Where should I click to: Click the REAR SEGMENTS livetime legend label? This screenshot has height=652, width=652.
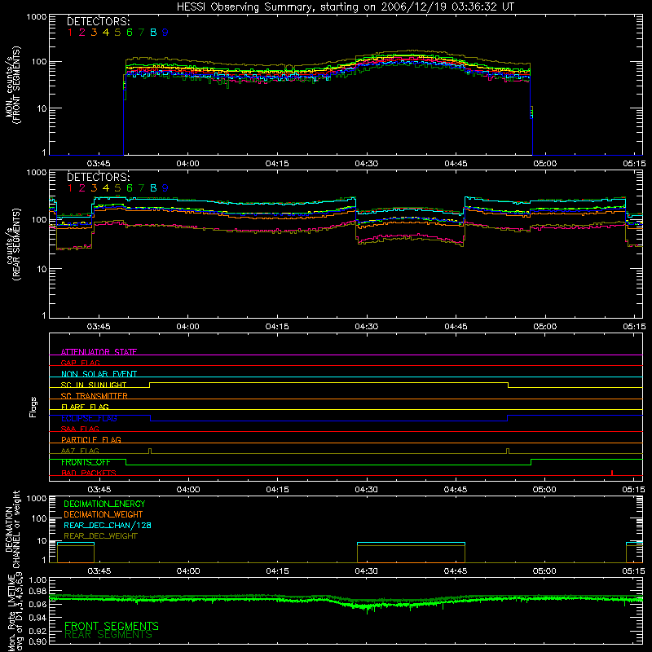point(108,635)
